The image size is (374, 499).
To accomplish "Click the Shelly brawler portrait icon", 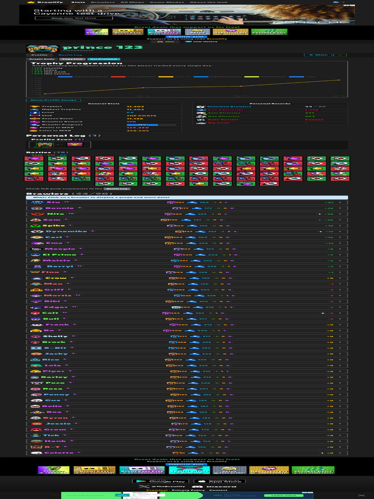I will pyautogui.click(x=35, y=336).
